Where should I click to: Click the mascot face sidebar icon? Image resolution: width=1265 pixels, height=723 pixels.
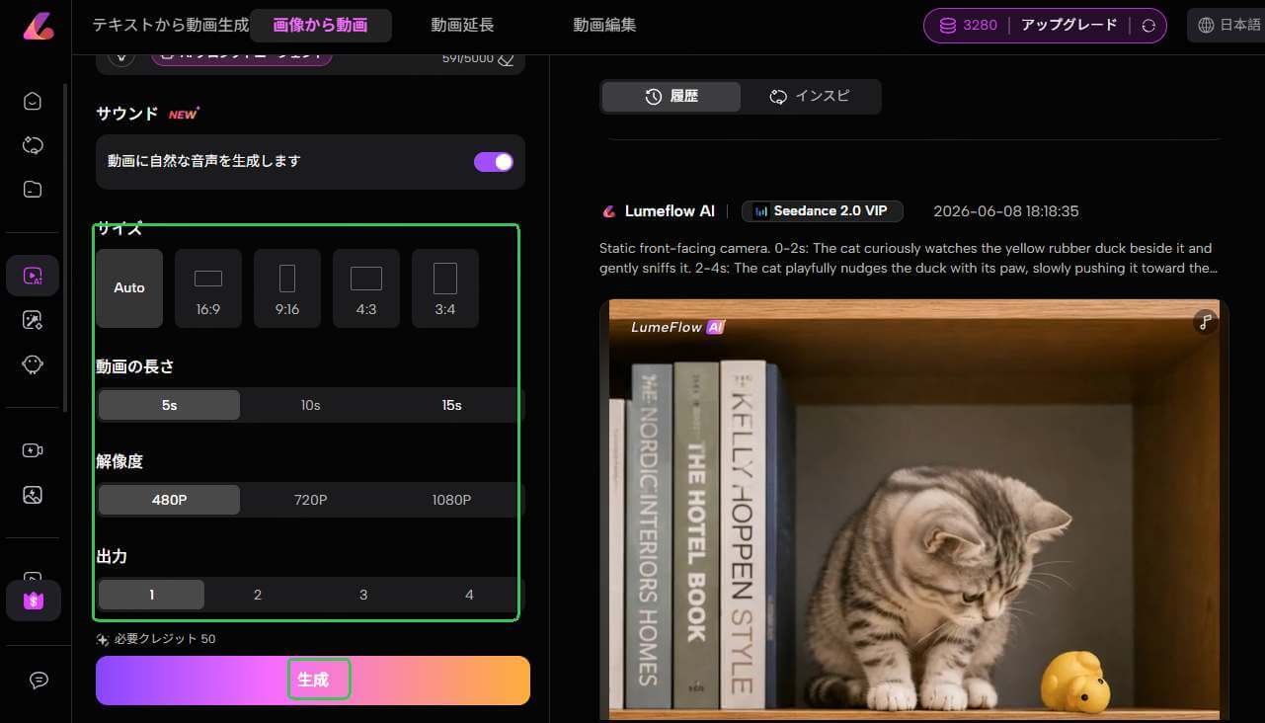click(x=33, y=364)
